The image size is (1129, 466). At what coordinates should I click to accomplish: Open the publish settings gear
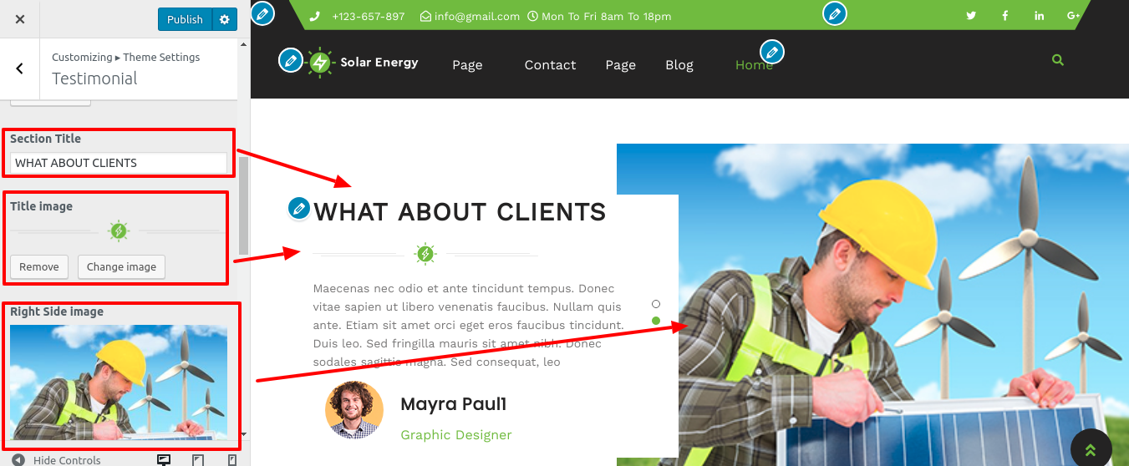pyautogui.click(x=224, y=19)
